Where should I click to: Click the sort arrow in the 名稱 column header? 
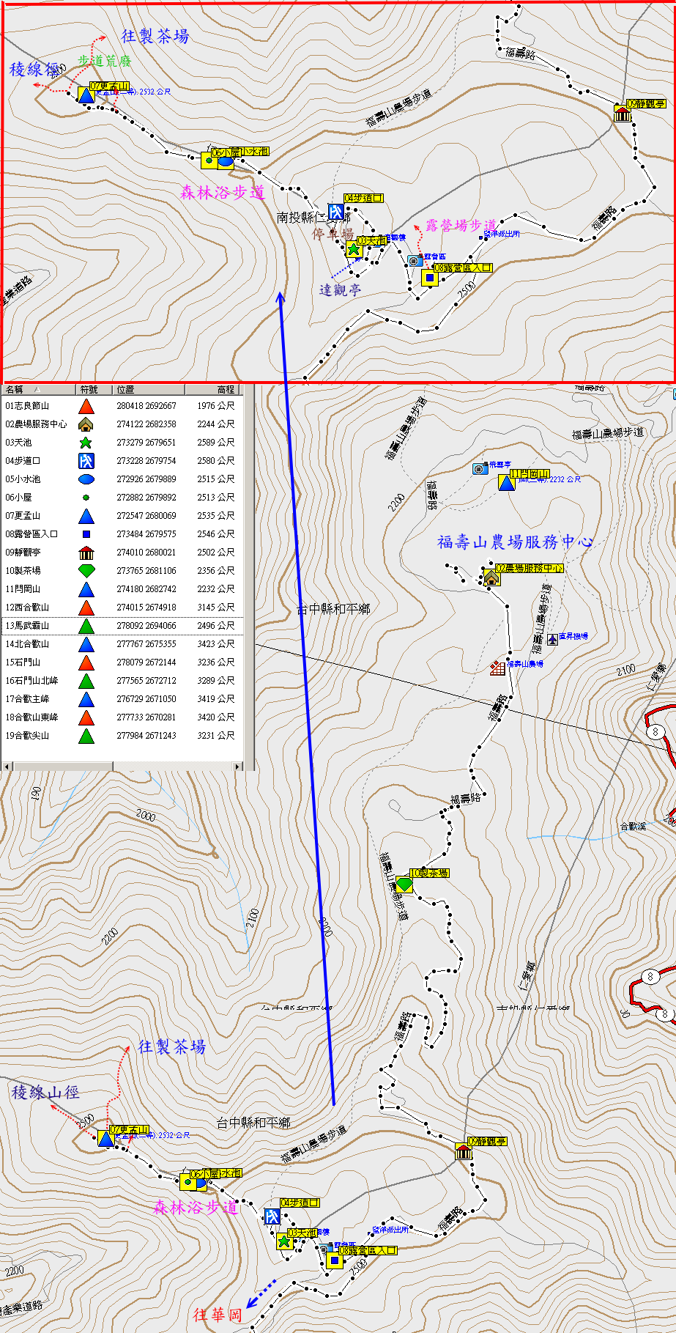coord(37,390)
